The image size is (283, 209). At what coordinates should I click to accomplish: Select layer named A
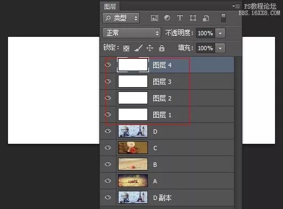[x=155, y=181]
